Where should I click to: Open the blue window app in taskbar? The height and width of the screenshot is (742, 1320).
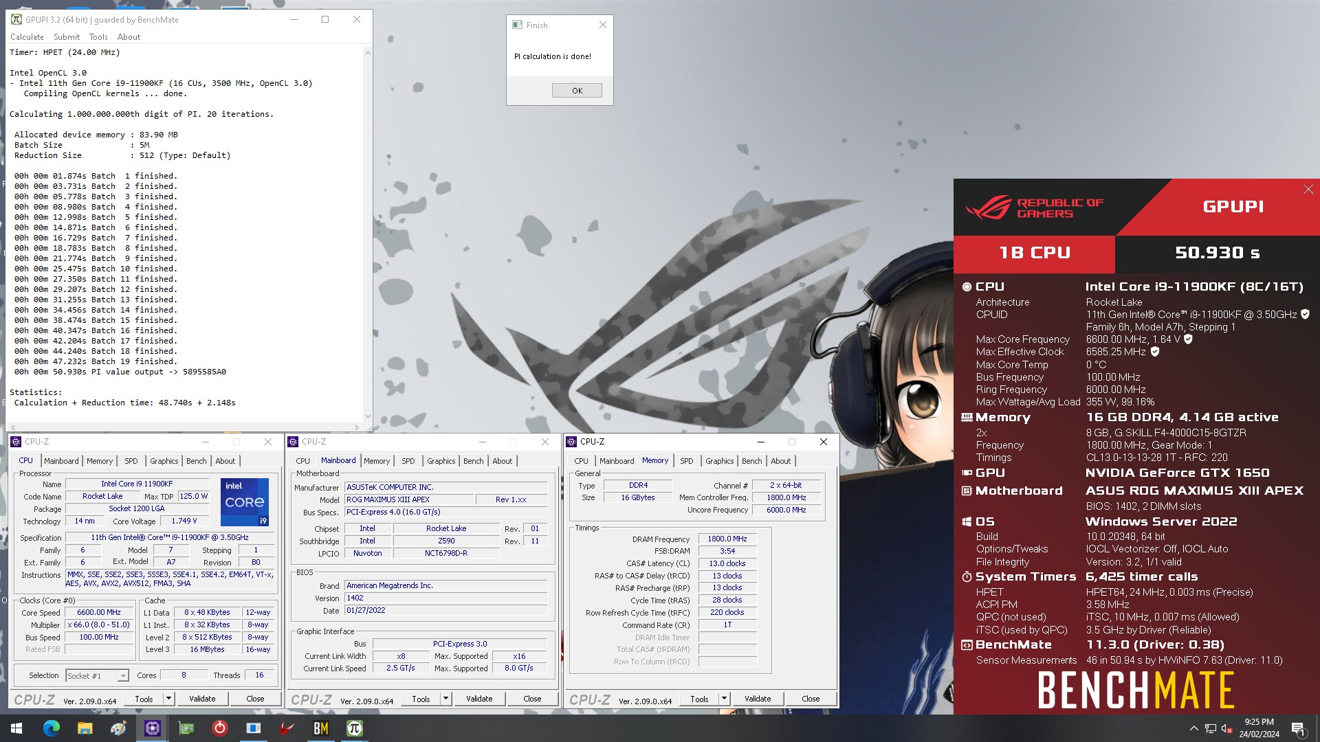[x=253, y=728]
